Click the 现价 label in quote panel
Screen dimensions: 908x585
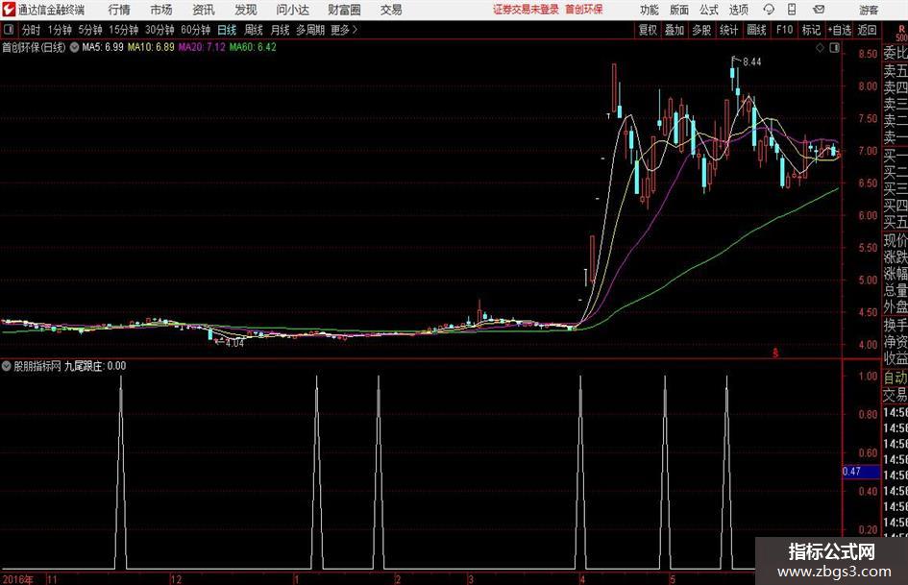[x=896, y=240]
